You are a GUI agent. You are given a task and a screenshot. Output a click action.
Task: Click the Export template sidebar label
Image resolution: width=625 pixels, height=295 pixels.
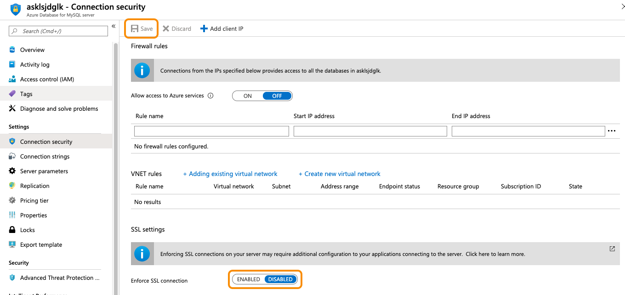[41, 244]
